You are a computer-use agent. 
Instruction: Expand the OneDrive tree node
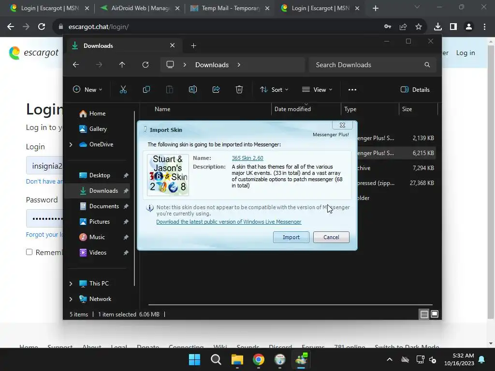71,144
